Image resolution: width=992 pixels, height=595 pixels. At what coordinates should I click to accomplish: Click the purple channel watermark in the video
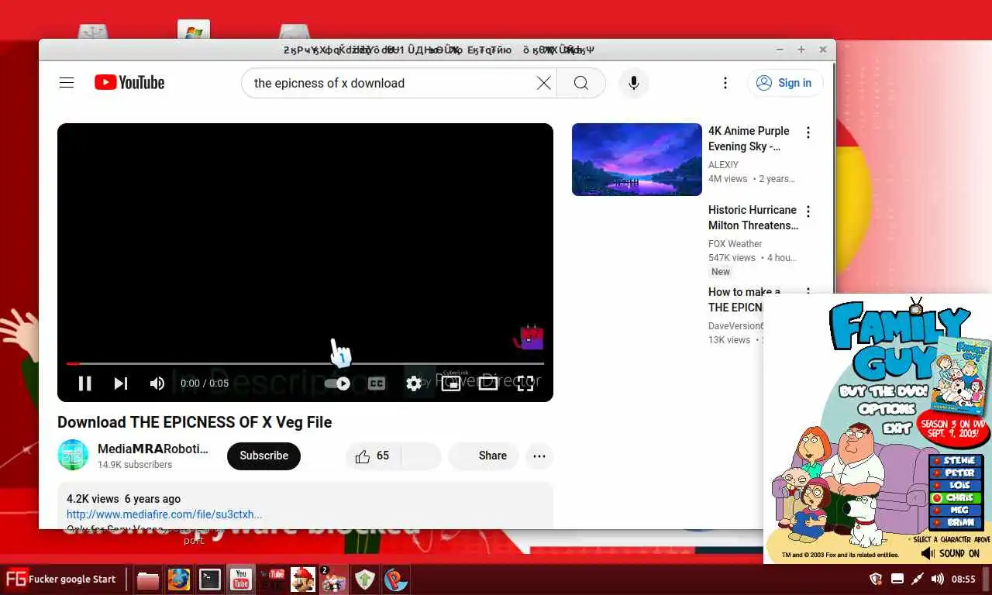click(529, 337)
